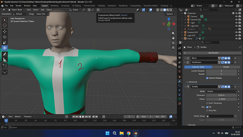Open the Playback dropdown in timeline

click(29, 117)
